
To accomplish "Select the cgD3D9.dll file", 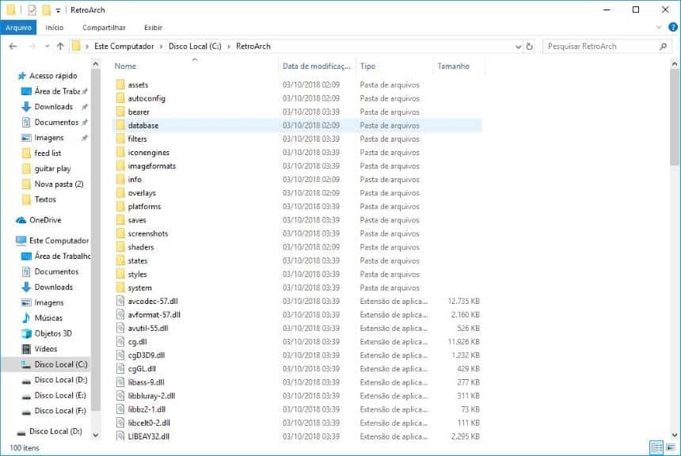I will (146, 355).
